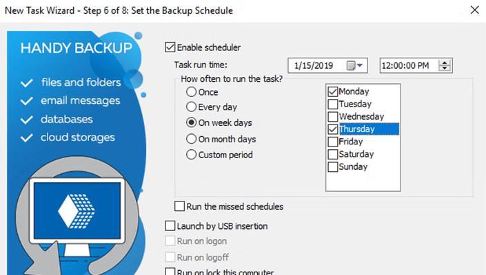Check the Saturday box
The image size is (486, 275).
[332, 154]
